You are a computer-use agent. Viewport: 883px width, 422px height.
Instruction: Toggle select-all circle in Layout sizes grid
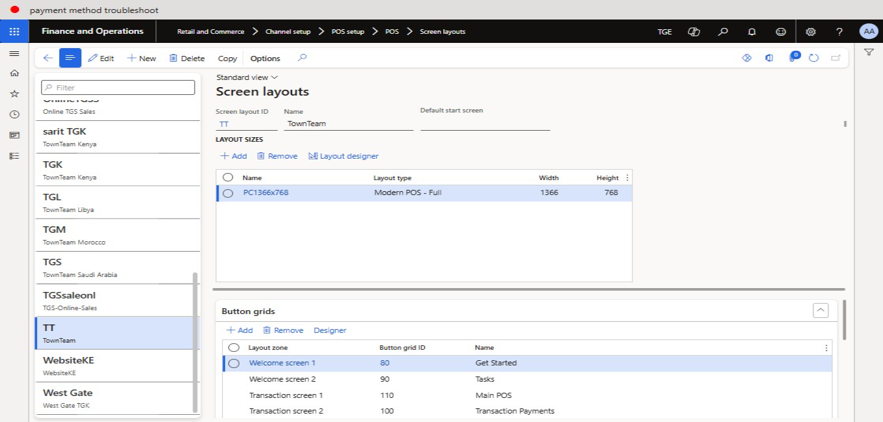point(228,178)
